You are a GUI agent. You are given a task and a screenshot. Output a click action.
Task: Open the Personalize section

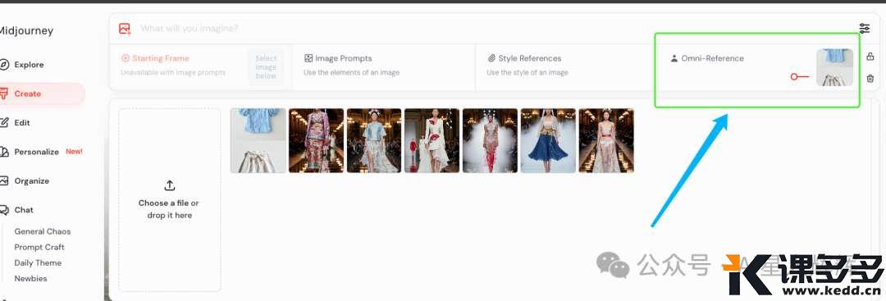pyautogui.click(x=41, y=152)
